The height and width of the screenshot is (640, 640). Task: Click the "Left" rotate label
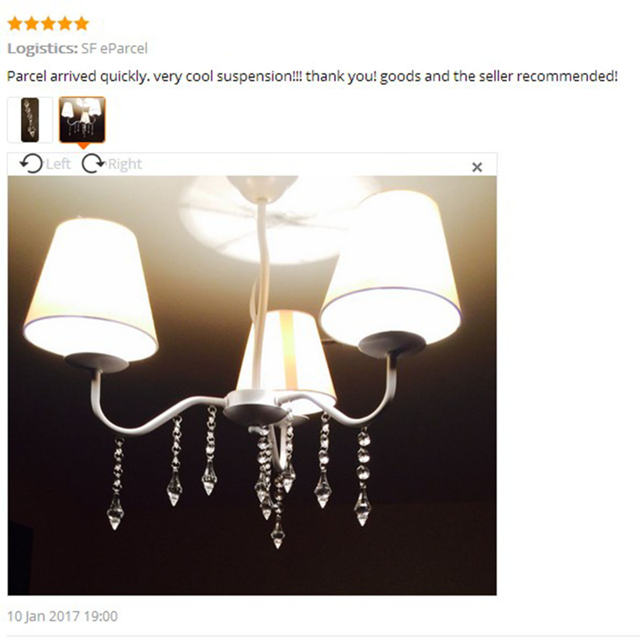(x=58, y=164)
